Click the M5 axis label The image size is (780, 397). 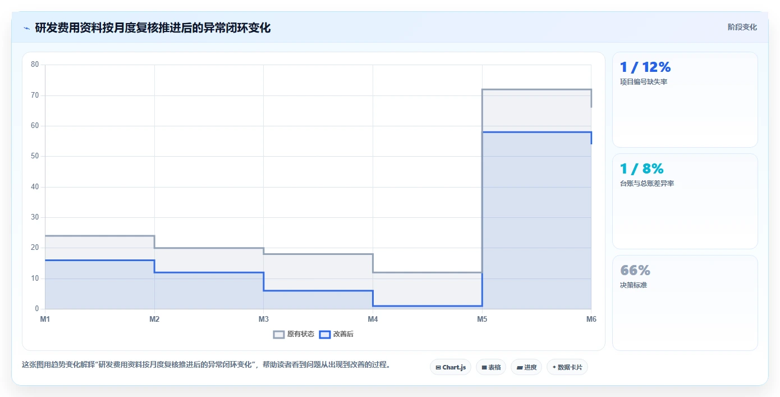(482, 319)
